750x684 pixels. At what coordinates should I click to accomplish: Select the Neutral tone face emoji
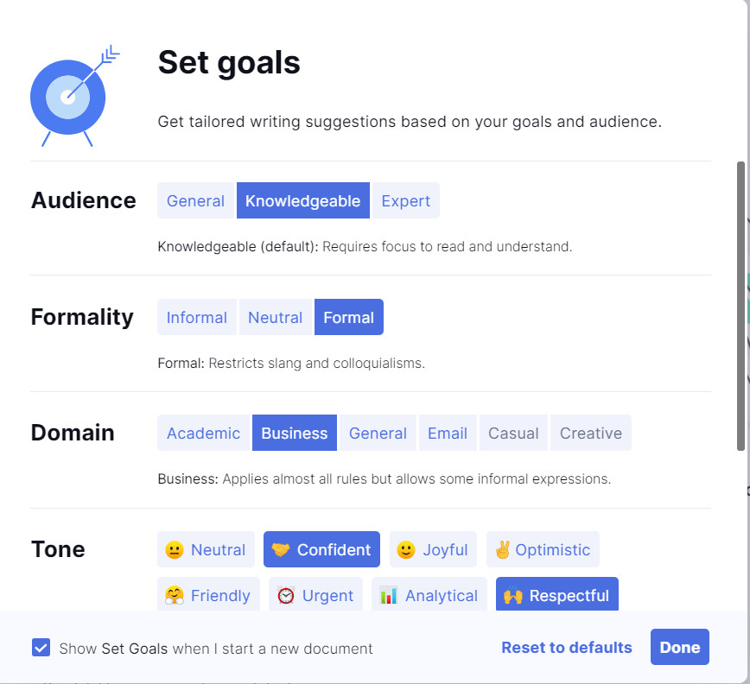pyautogui.click(x=175, y=549)
